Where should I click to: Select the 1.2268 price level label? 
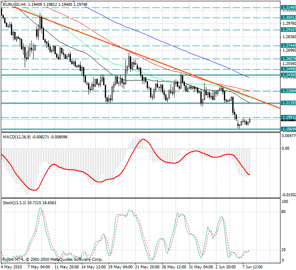point(288,91)
